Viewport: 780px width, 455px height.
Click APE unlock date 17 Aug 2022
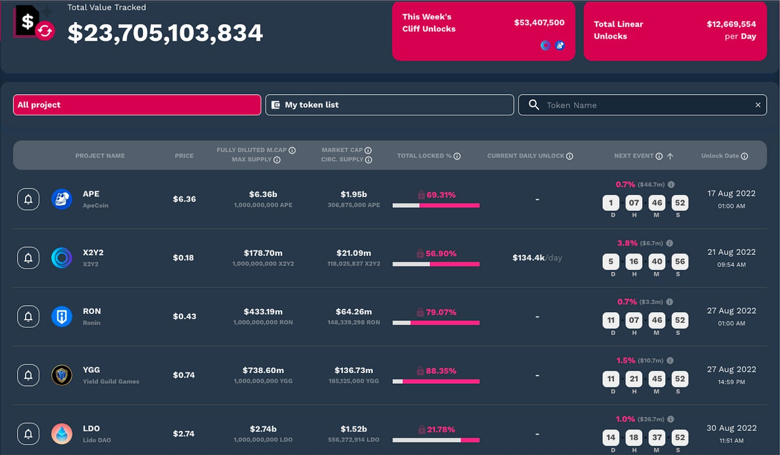tap(731, 193)
